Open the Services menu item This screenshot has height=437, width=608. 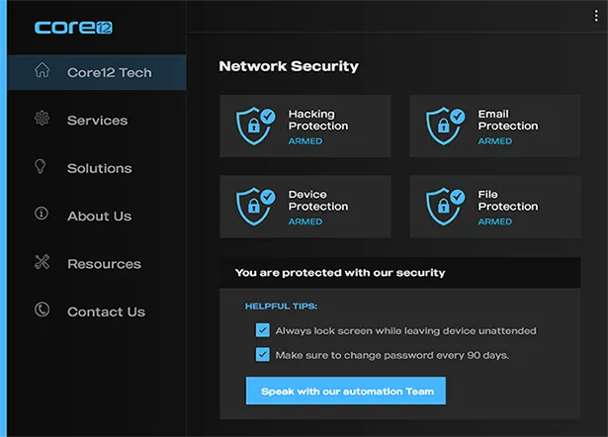point(97,121)
